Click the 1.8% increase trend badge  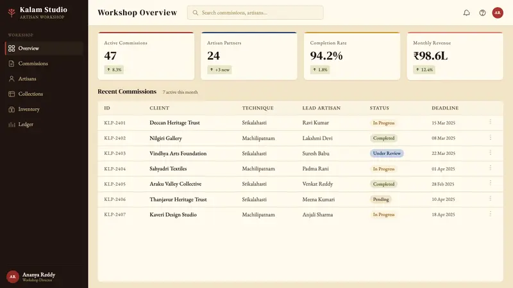[x=319, y=70]
